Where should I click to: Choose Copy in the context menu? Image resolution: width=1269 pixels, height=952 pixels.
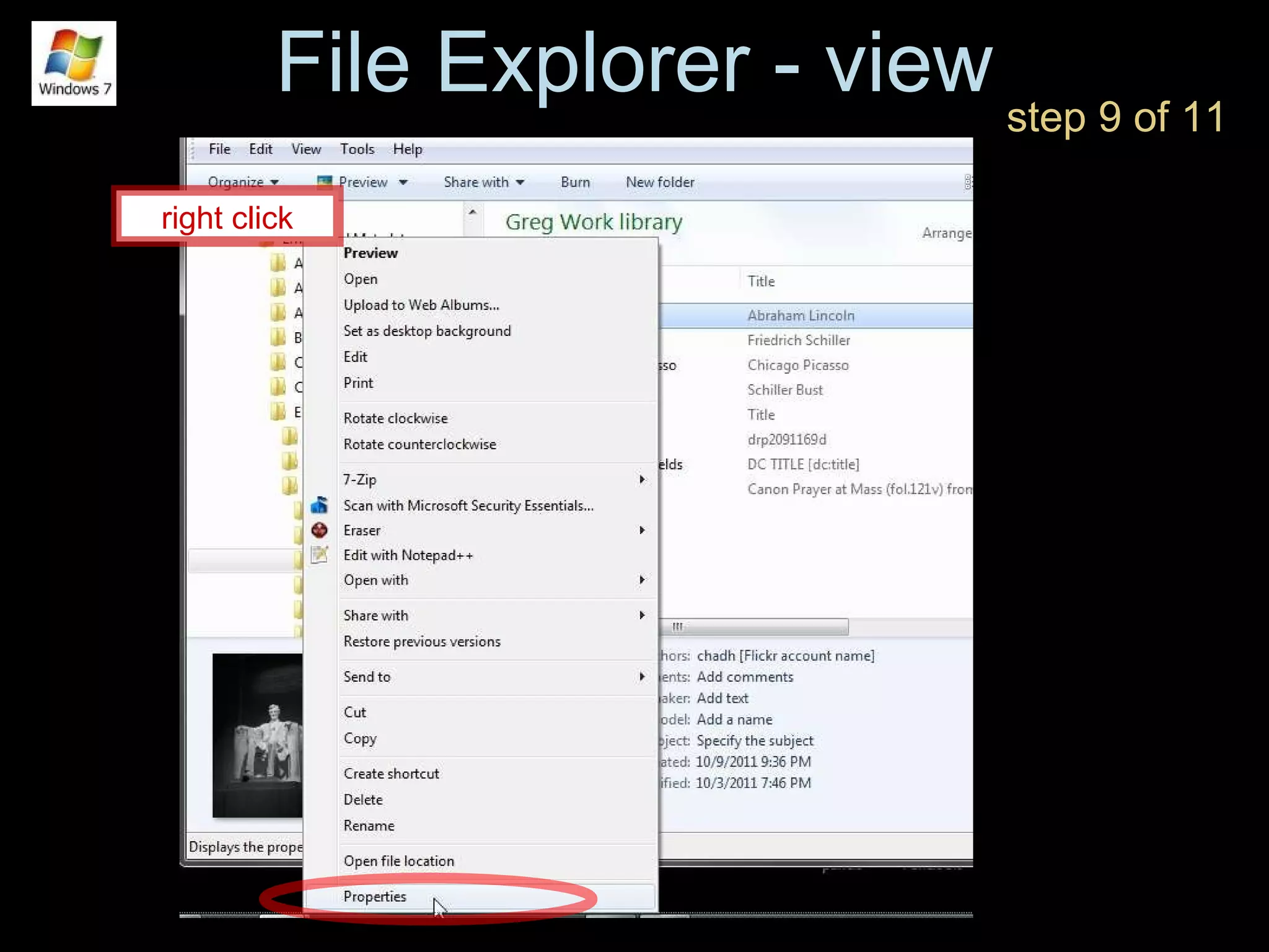tap(360, 738)
